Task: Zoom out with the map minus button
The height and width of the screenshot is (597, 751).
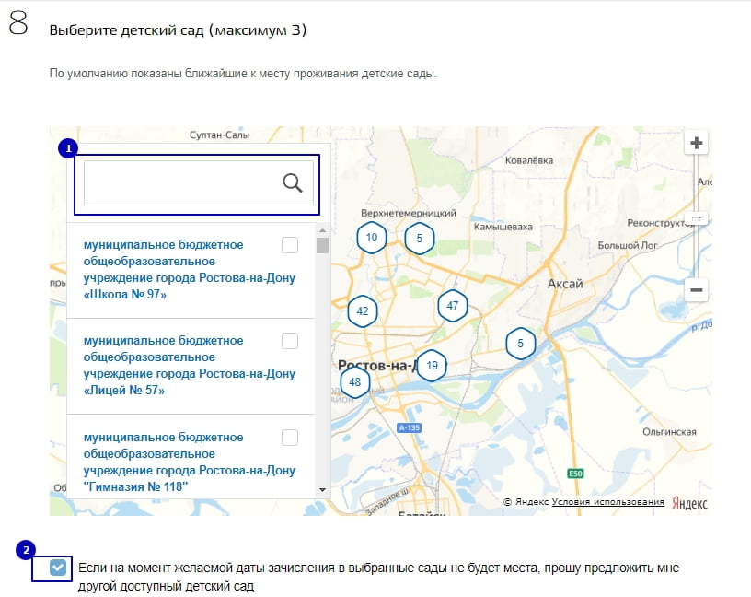Action: tap(697, 290)
